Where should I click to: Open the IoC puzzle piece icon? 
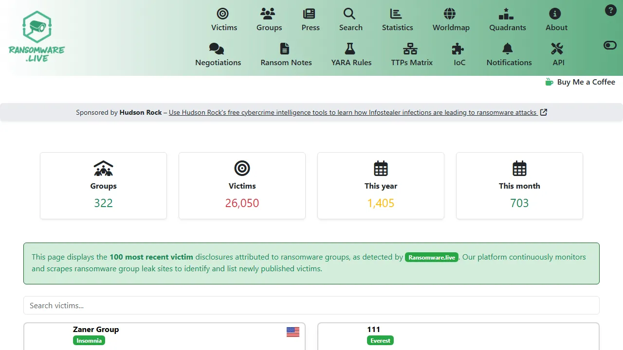pos(458,49)
